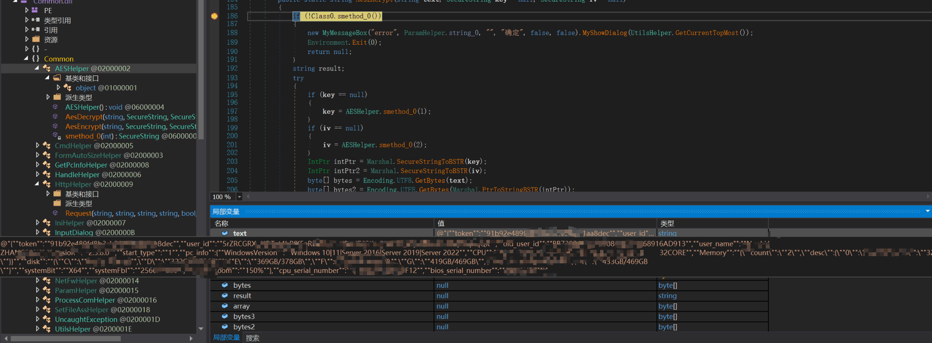Switch to the 搜索 tab
932x343 pixels.
(252, 338)
